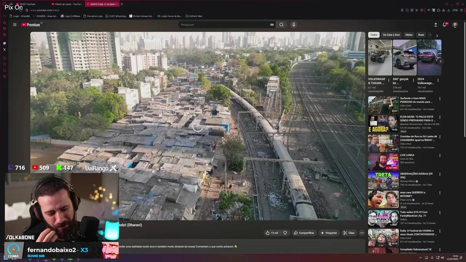The width and height of the screenshot is (466, 262).
Task: Open options for Volkswagen Tiguan short
Action: point(389,80)
